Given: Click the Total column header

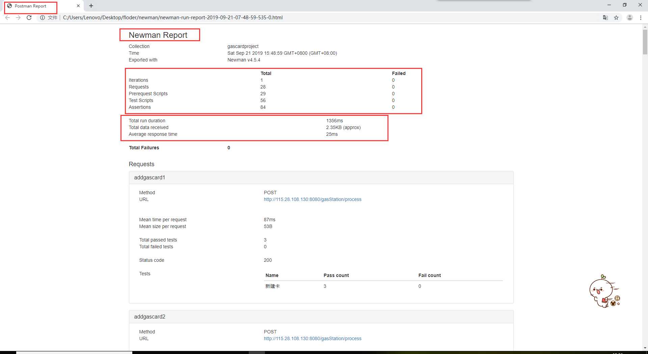Looking at the screenshot, I should pyautogui.click(x=266, y=73).
